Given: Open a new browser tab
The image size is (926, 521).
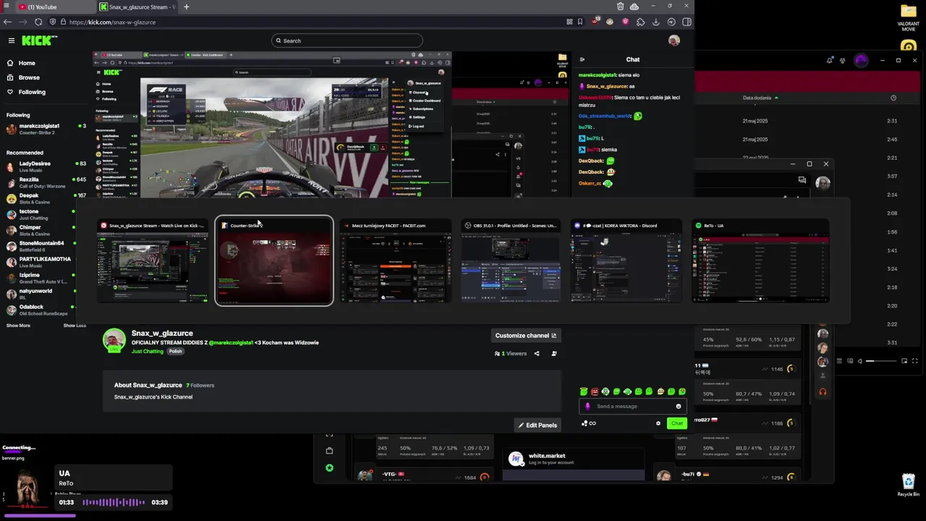Looking at the screenshot, I should click(x=186, y=7).
